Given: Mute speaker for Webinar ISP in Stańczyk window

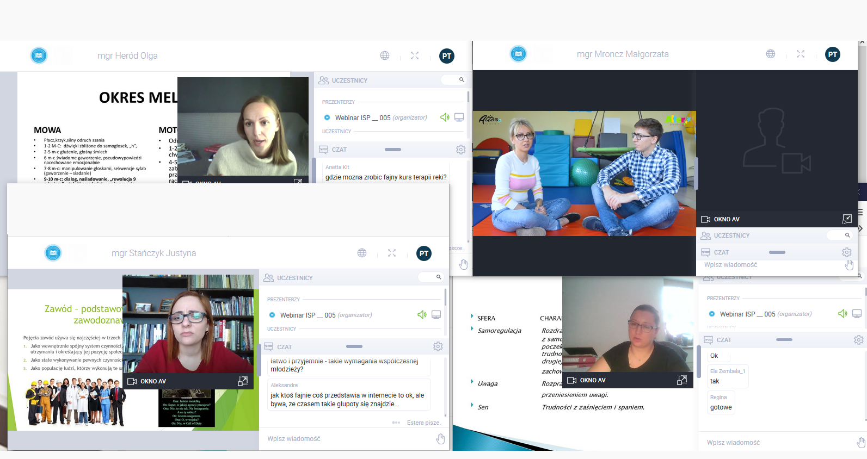Looking at the screenshot, I should [422, 315].
